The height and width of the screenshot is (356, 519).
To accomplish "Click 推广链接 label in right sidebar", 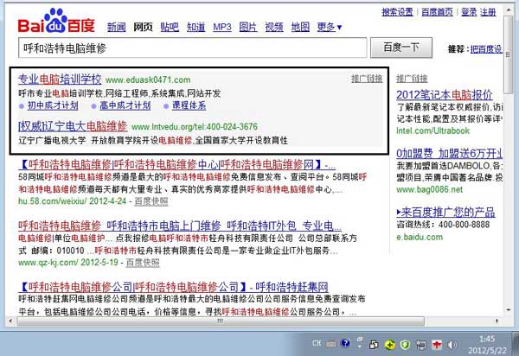I will pos(412,79).
